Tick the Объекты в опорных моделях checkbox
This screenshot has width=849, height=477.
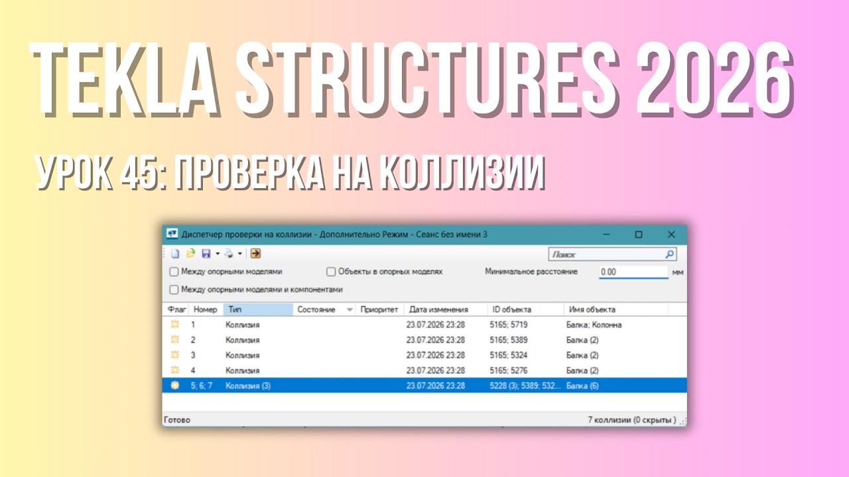pyautogui.click(x=331, y=272)
